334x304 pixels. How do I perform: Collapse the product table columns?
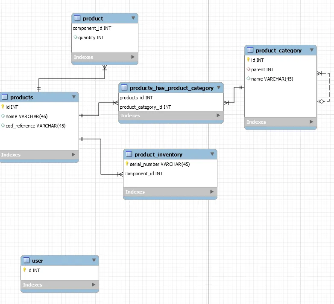(133, 18)
